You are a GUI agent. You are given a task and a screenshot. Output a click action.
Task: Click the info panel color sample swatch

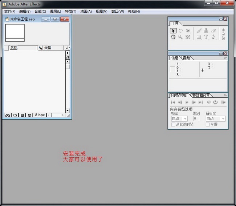172,69
